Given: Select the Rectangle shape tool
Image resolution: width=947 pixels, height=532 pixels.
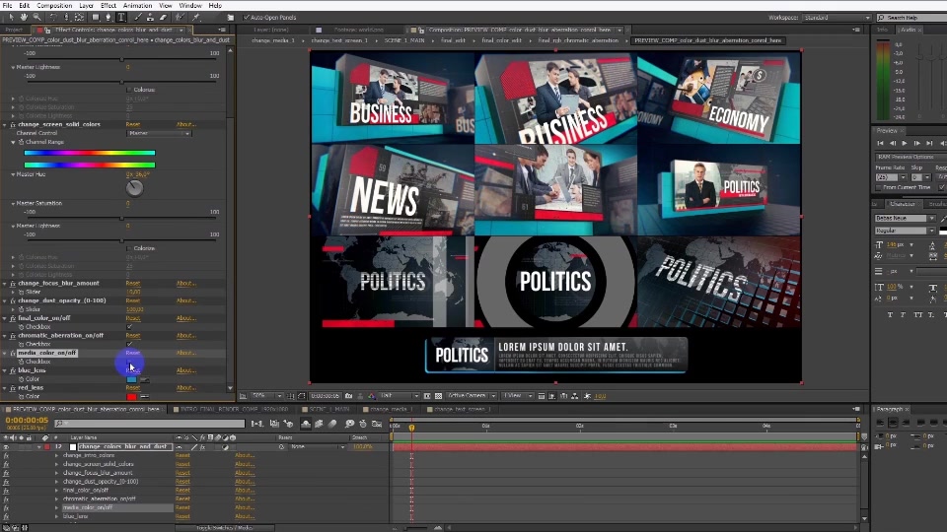Looking at the screenshot, I should tap(96, 18).
